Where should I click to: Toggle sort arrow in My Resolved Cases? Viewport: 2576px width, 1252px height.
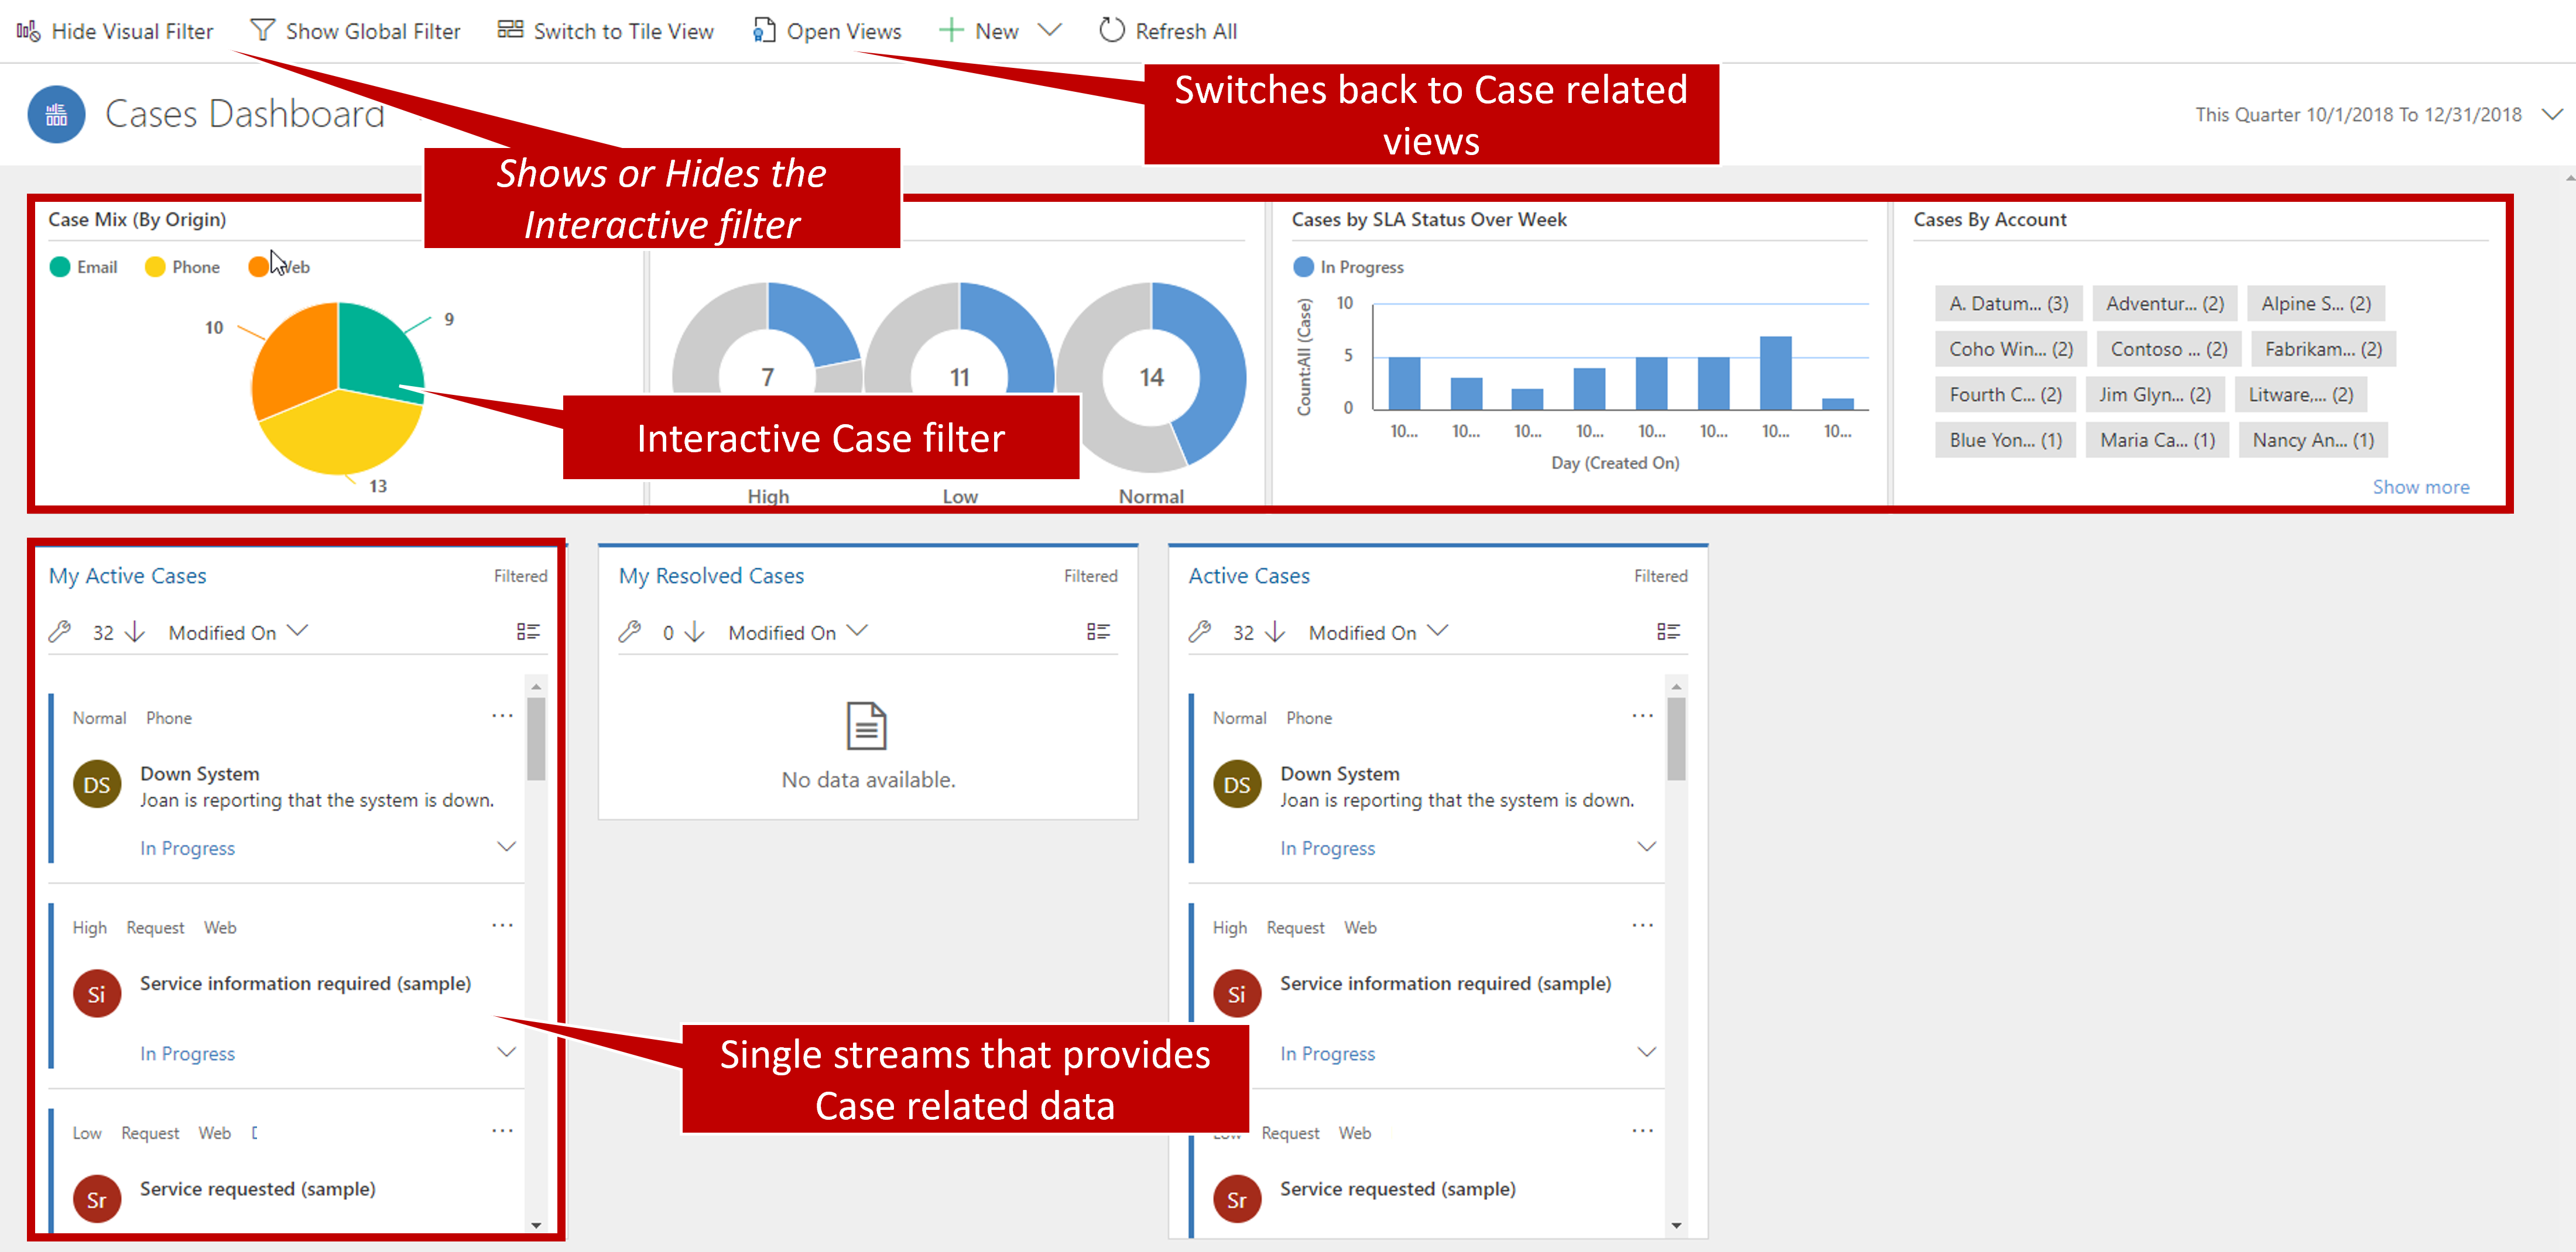695,631
